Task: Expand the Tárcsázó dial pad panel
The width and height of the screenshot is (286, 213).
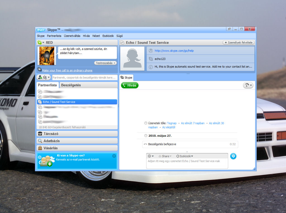Action: tap(77, 134)
